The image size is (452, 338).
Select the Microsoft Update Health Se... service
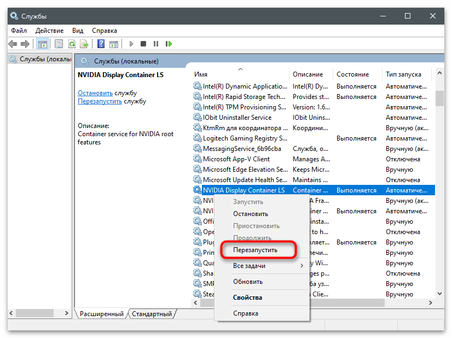coord(245,179)
